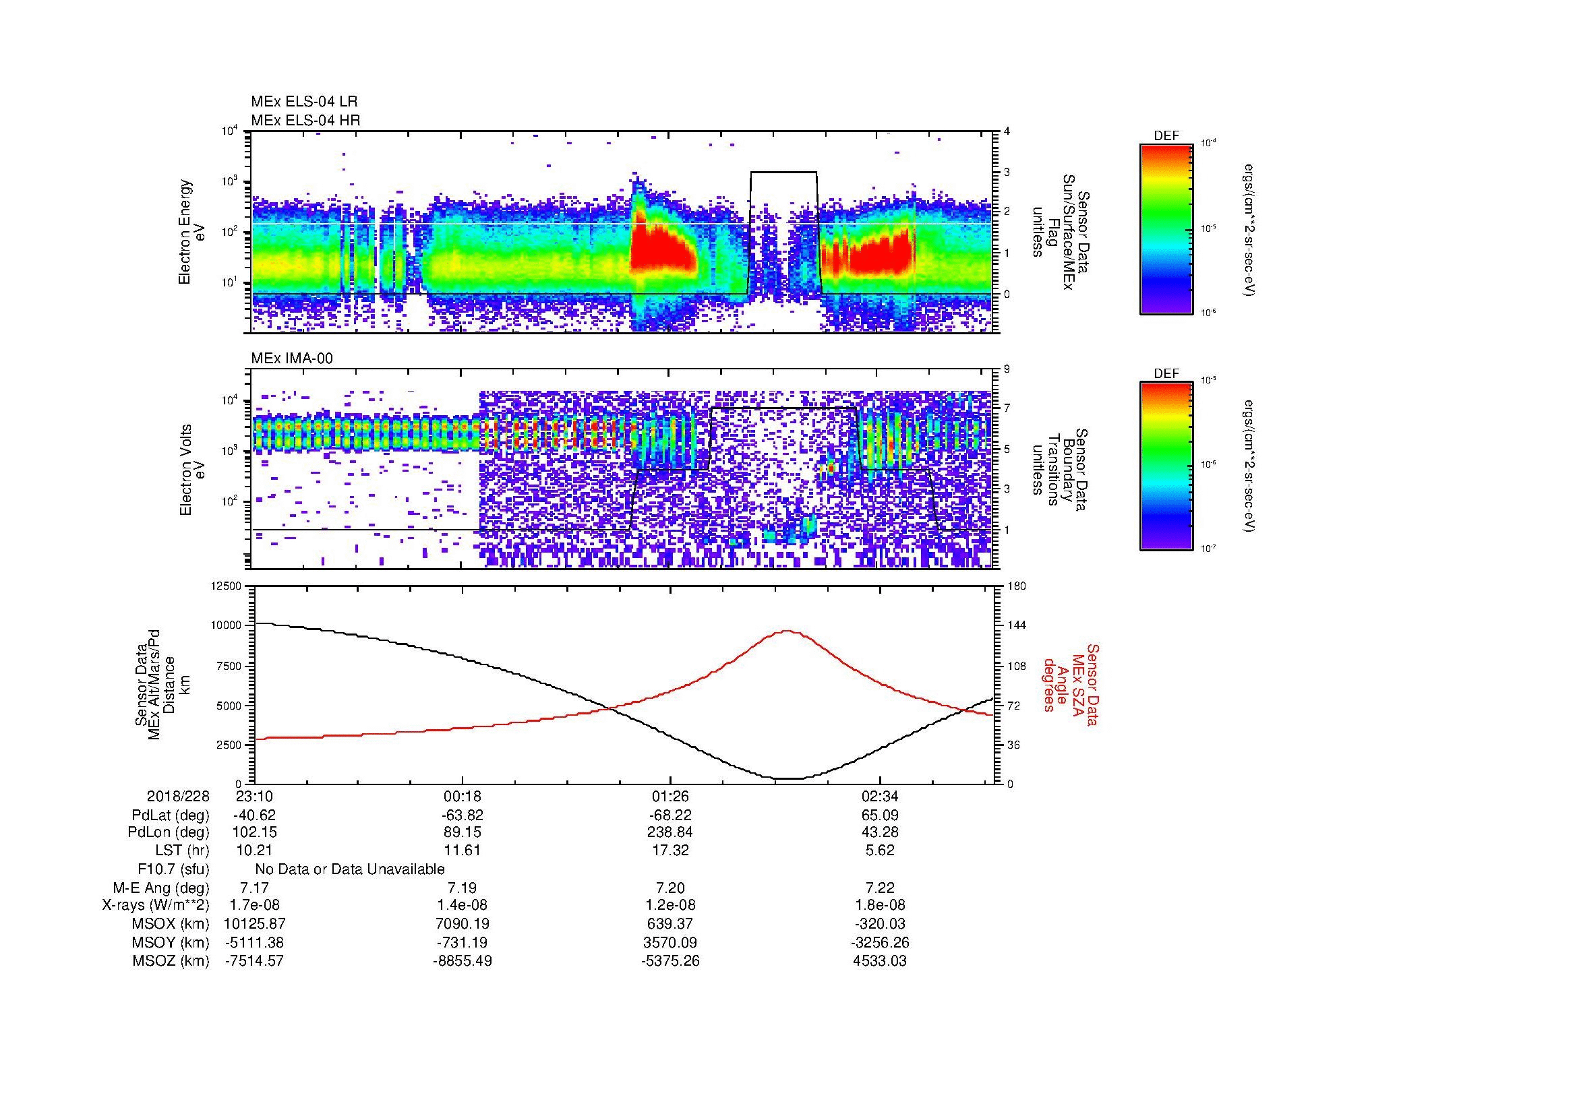The image size is (1577, 1114).
Task: Click the red 'MEx SZA Angle degrees' axis label
Action: point(1071,684)
